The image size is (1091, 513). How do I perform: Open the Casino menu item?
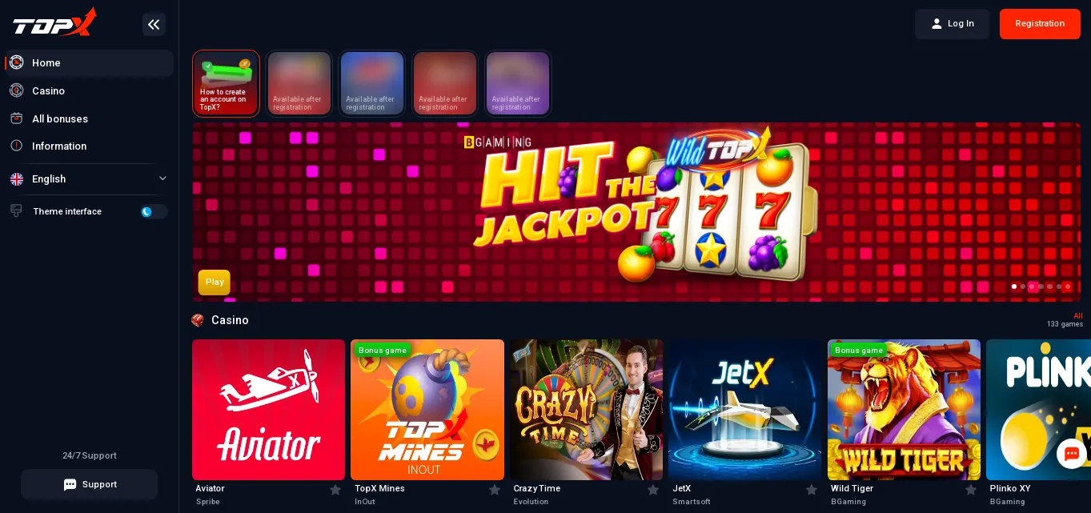tap(89, 90)
